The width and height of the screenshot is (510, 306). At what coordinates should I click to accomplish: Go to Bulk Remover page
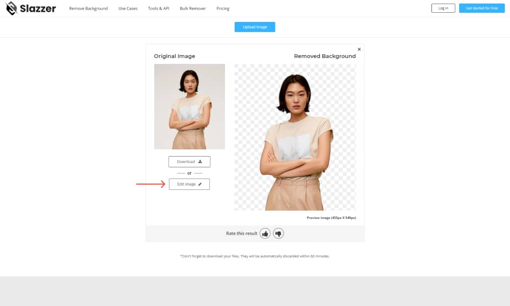pos(193,9)
